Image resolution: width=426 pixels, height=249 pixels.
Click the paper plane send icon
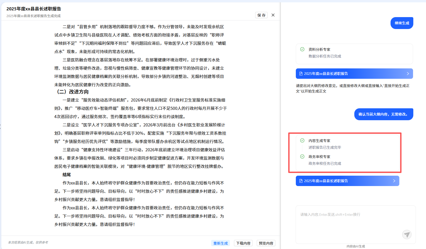tap(407, 234)
